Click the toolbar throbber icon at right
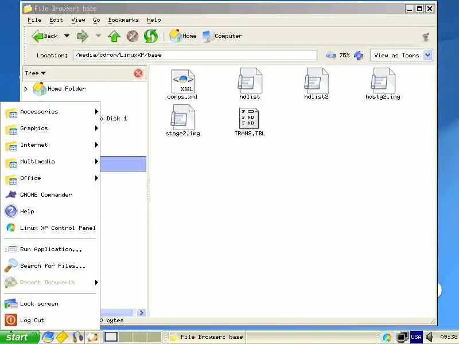Viewport: 459px width, 344px height. click(426, 37)
